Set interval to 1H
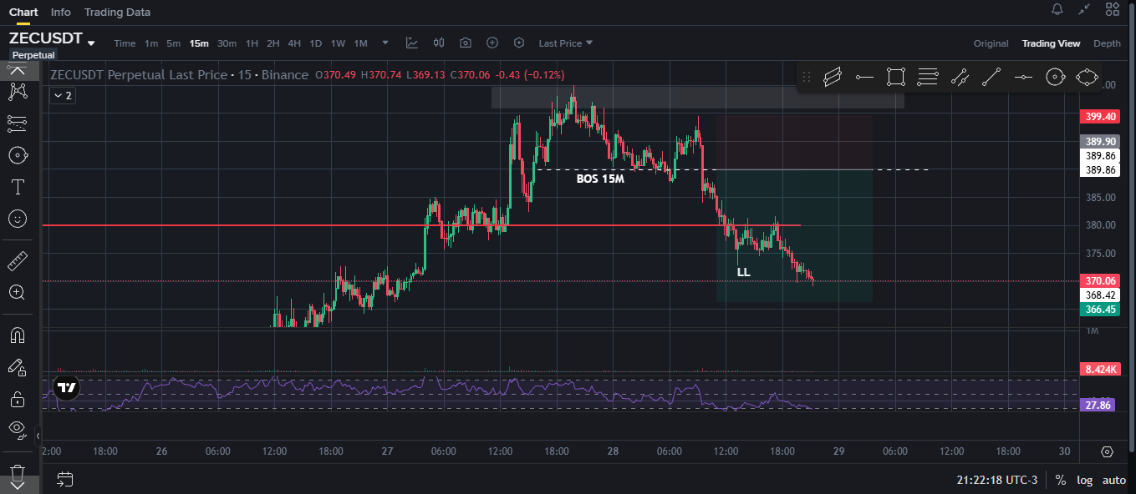Screen dimensions: 1136x494 [x=252, y=43]
